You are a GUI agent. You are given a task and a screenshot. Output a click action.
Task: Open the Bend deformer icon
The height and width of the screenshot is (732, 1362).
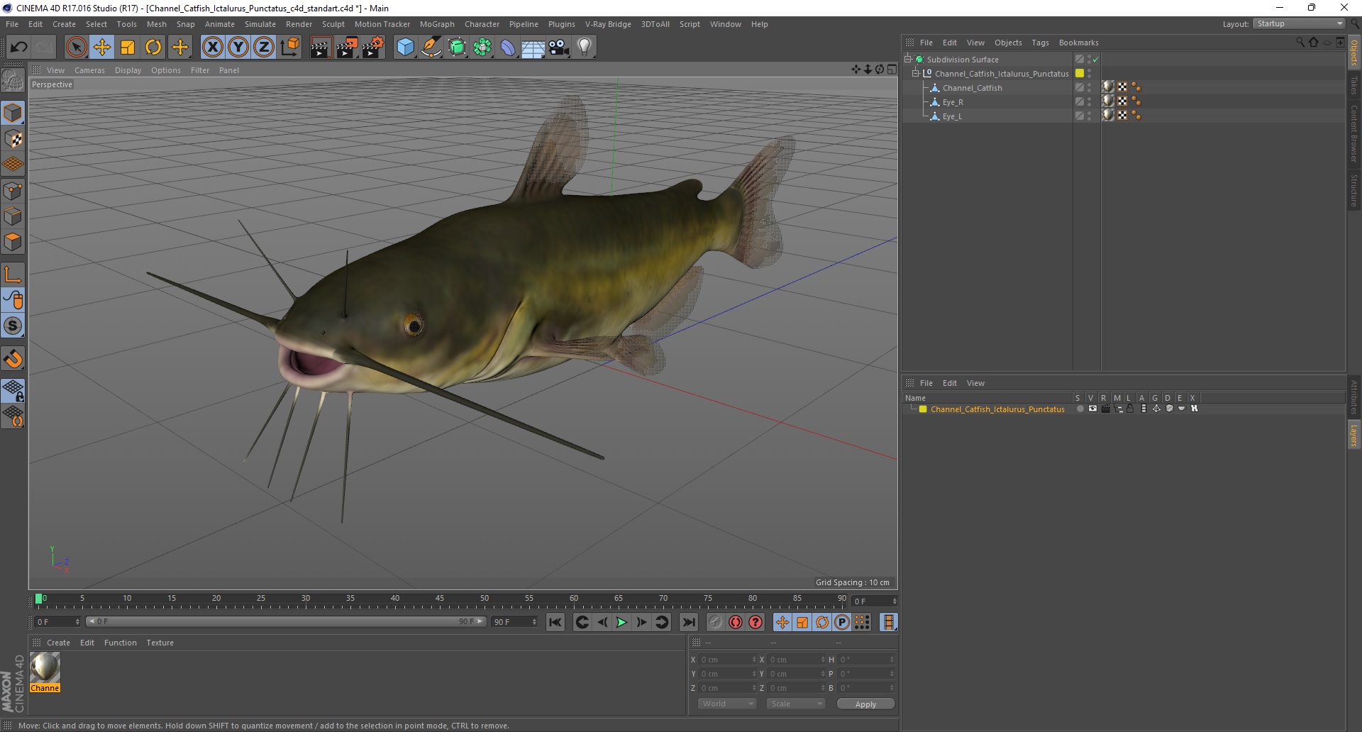[x=508, y=48]
